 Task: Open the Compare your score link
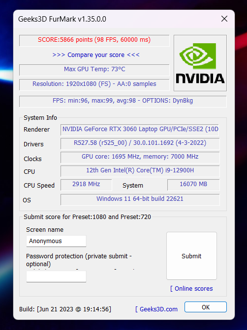click(x=96, y=55)
